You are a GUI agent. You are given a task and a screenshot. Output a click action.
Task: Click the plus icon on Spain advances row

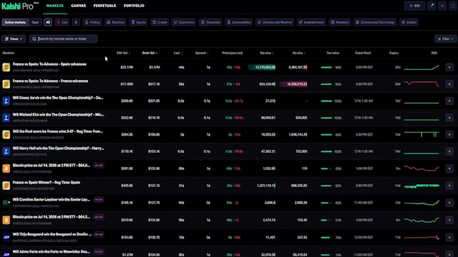pos(449,67)
